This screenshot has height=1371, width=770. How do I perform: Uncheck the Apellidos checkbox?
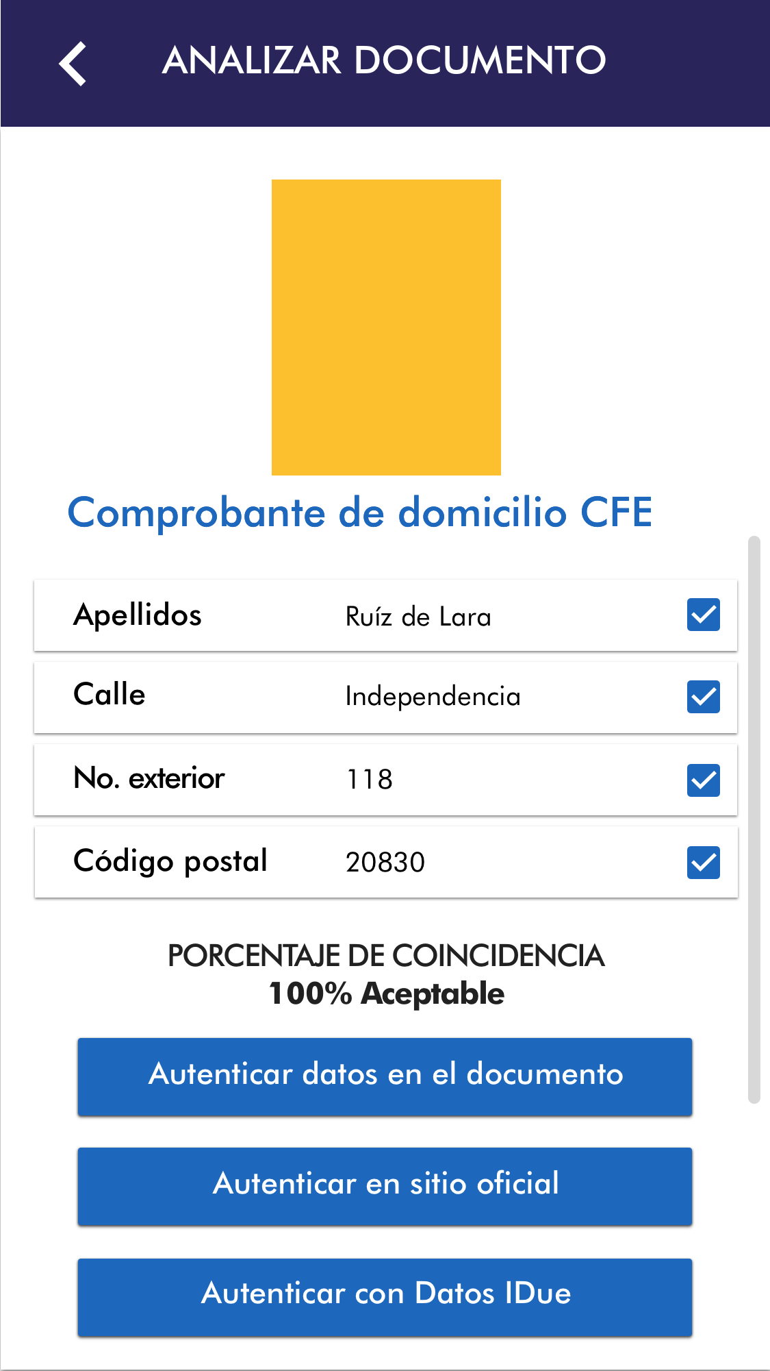[703, 615]
